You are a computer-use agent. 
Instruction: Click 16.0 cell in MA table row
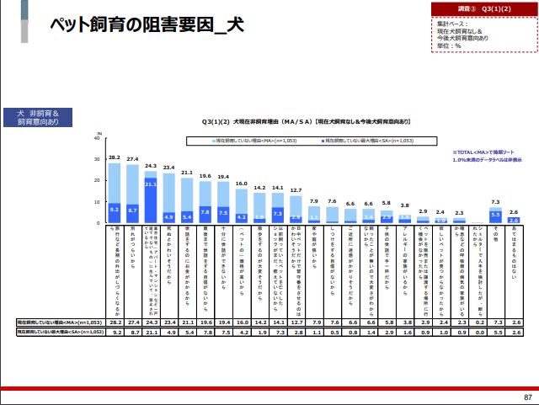pos(243,322)
